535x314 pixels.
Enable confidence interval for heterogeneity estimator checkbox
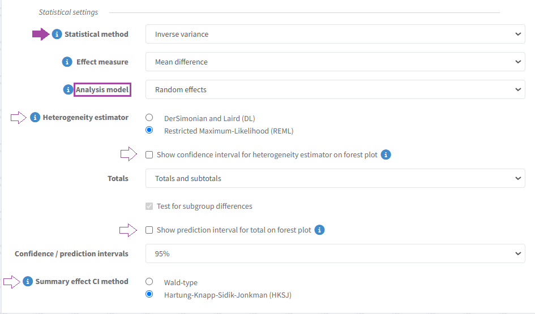tap(149, 154)
